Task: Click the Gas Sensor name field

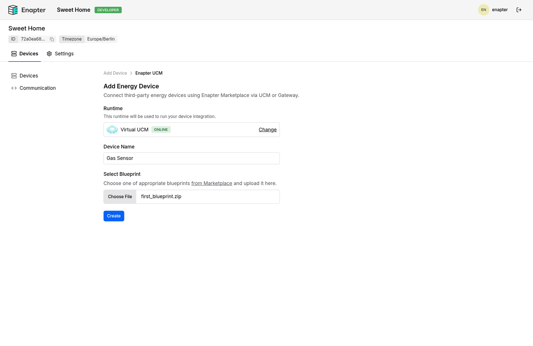Action: coord(191,158)
